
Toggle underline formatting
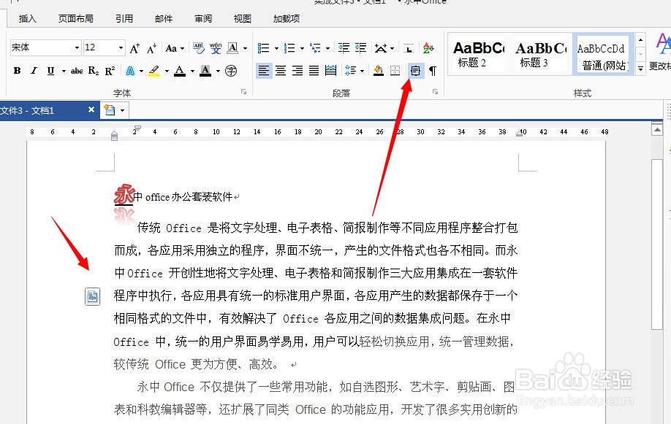pos(50,71)
